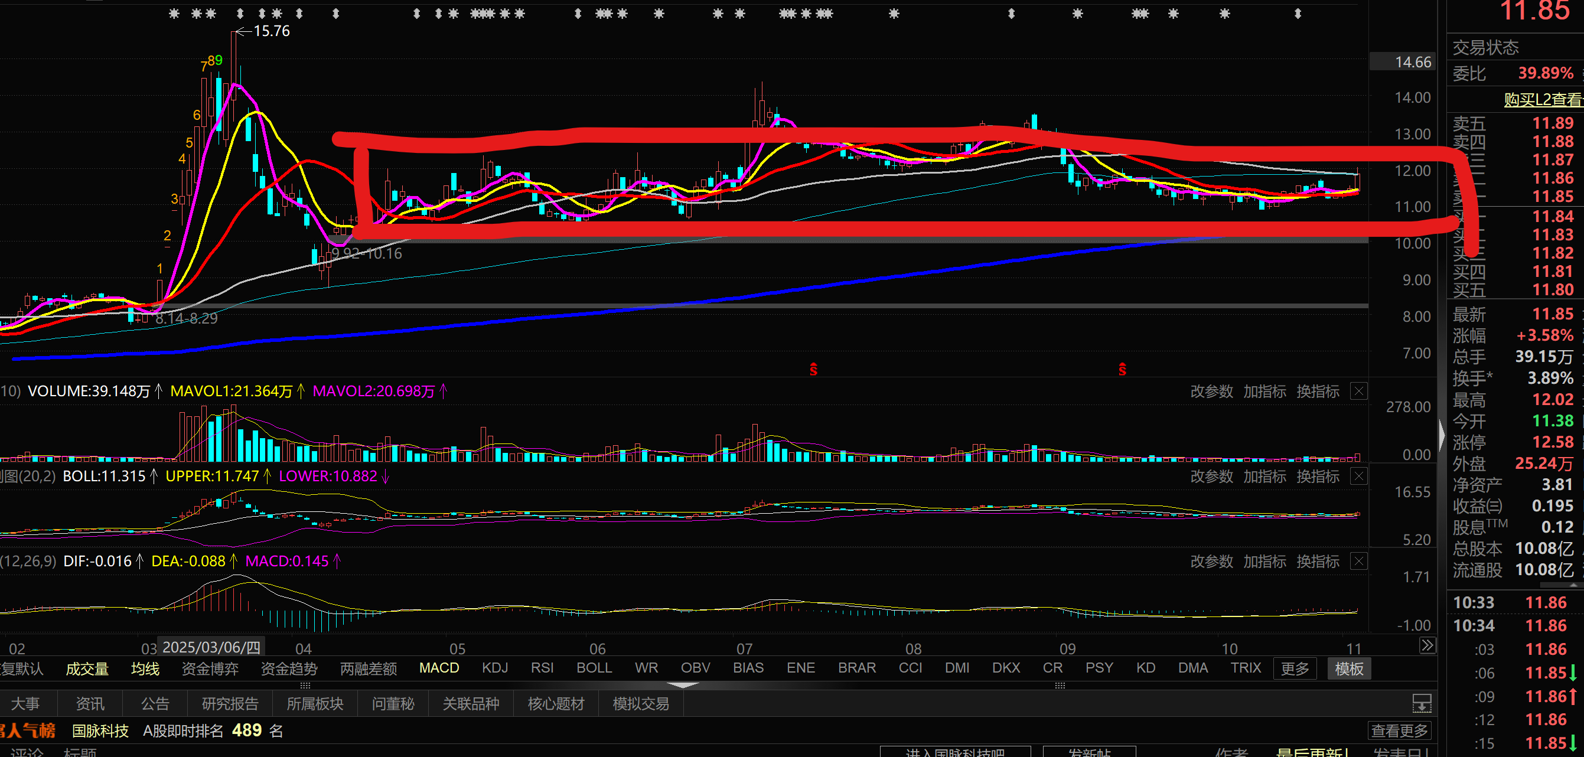Image resolution: width=1584 pixels, height=757 pixels.
Task: Click the second red S marker
Action: pos(1122,369)
